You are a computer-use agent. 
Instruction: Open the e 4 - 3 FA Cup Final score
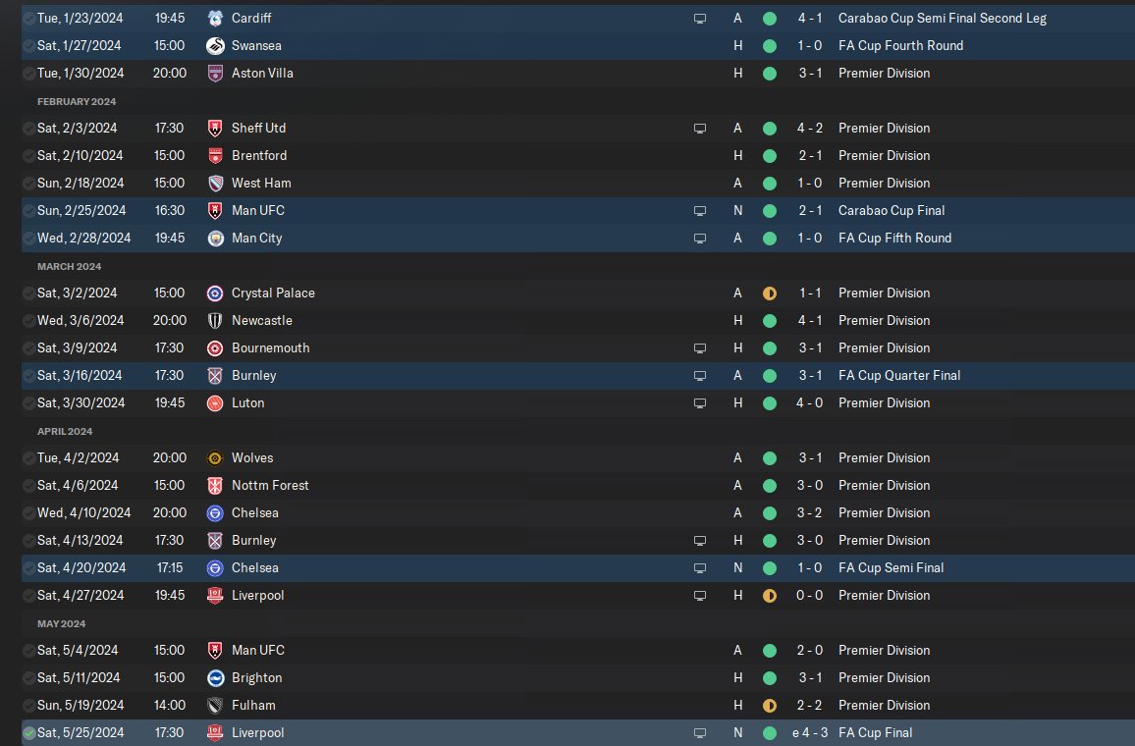point(809,733)
